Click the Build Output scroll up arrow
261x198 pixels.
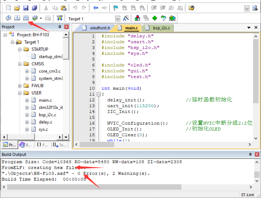pos(257,162)
